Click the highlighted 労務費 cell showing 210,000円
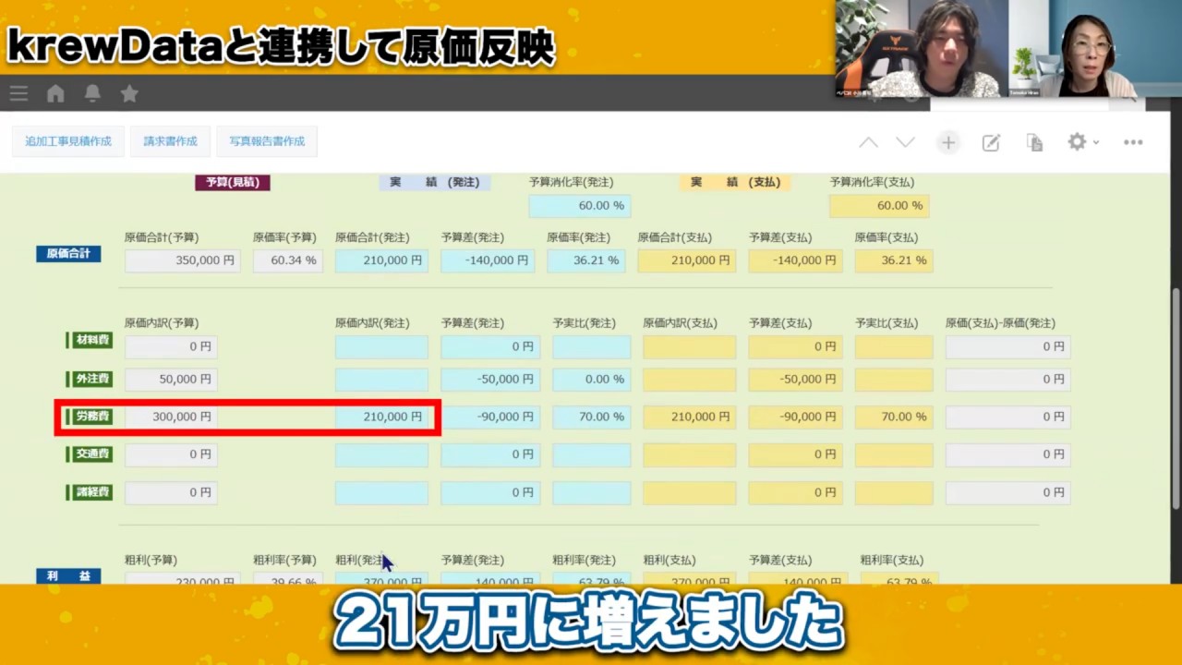The height and width of the screenshot is (665, 1182). [381, 417]
